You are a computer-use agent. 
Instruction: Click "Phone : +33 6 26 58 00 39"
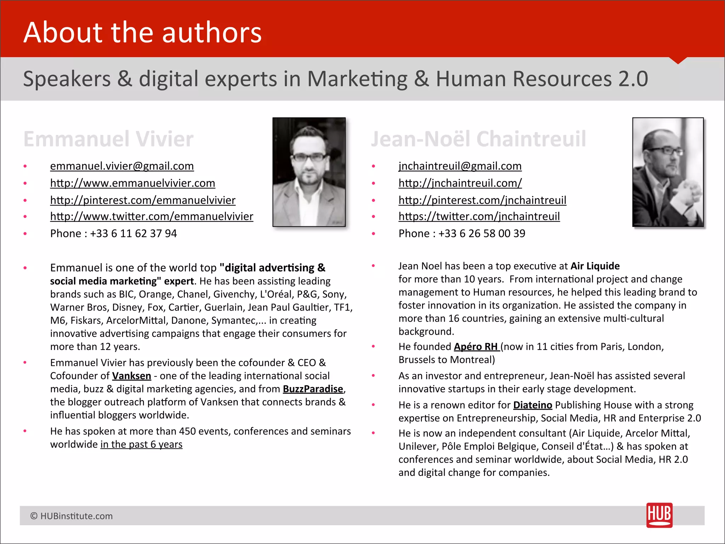coord(462,233)
